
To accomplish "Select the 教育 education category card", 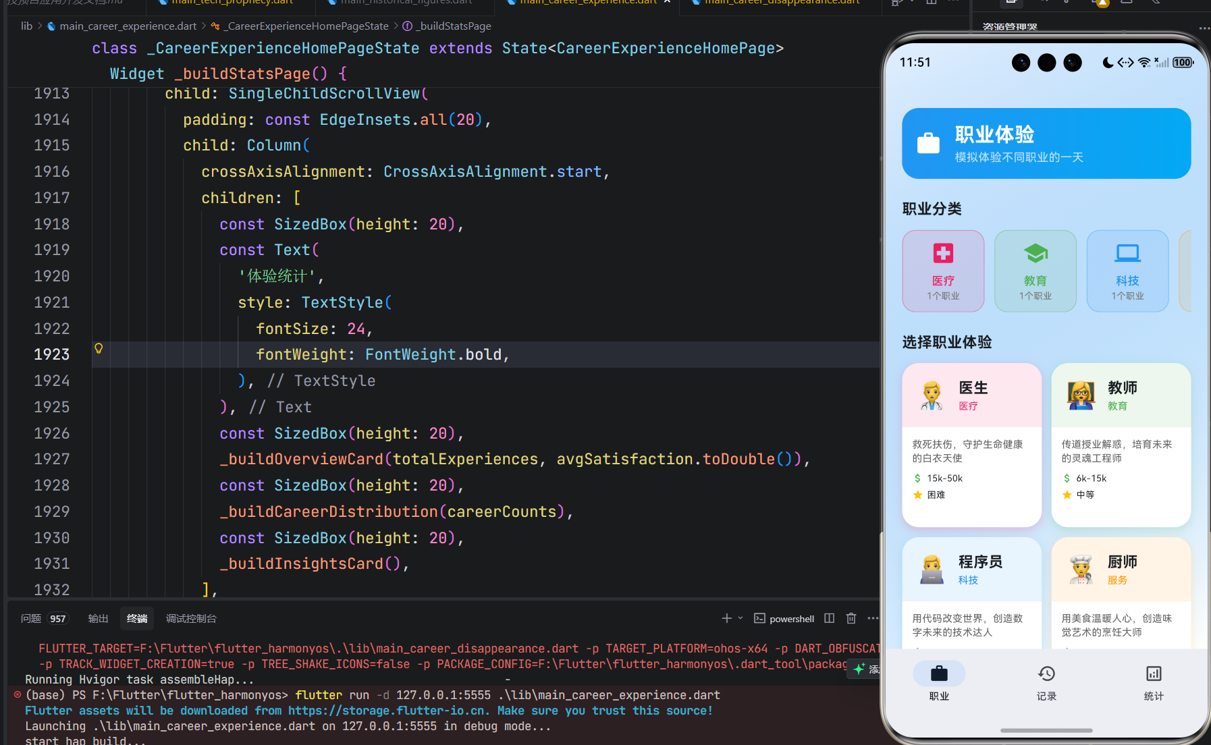I will click(1035, 271).
